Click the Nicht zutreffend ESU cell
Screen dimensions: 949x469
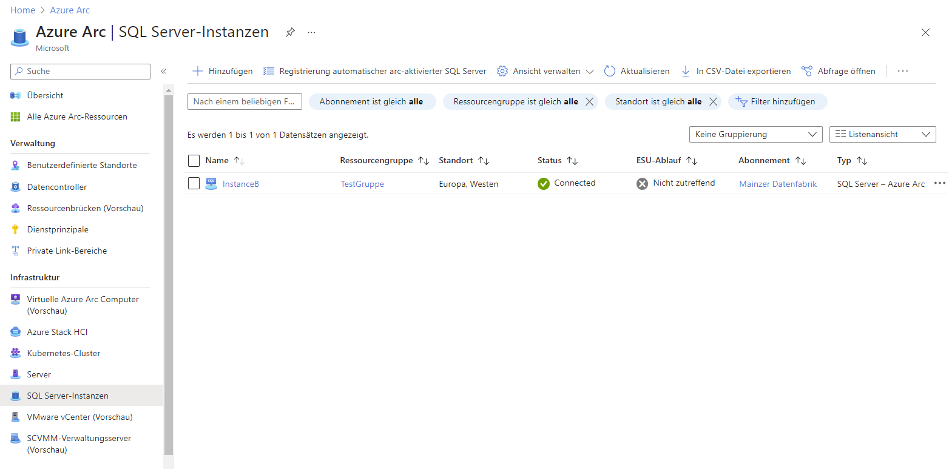coord(676,183)
